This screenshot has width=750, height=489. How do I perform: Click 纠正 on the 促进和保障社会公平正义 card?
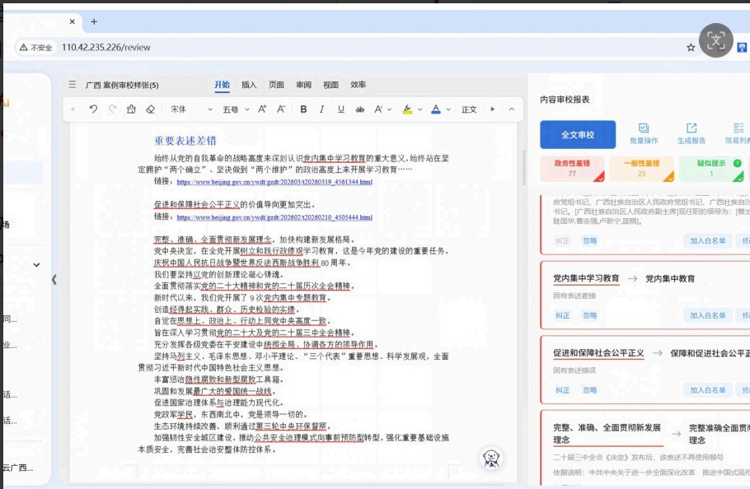tap(562, 390)
